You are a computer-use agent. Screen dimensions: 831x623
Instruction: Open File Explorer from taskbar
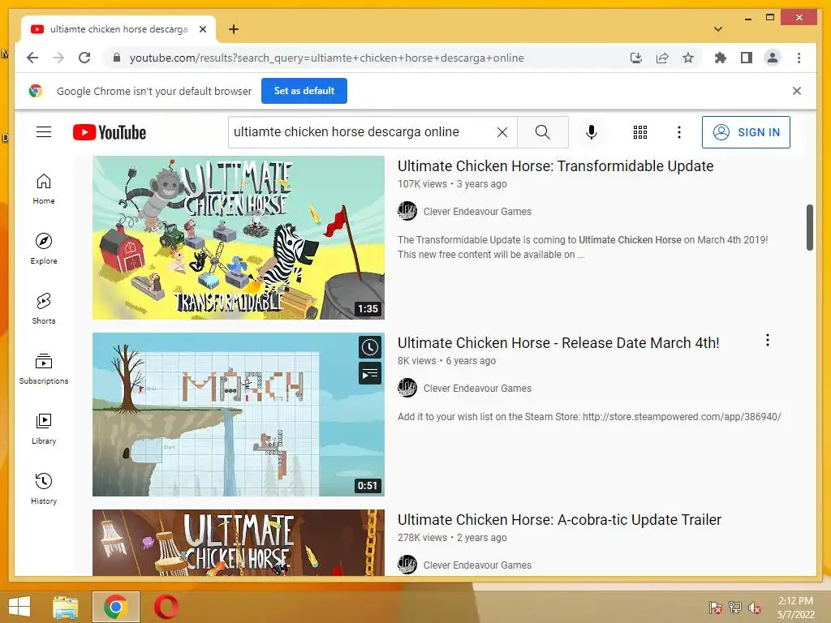pyautogui.click(x=66, y=607)
